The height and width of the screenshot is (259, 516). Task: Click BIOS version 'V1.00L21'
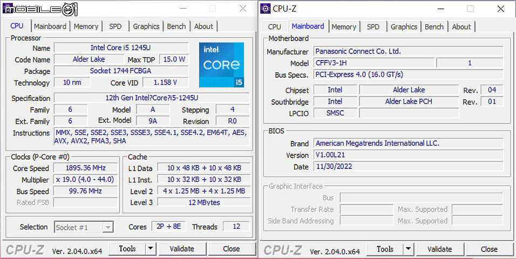(x=409, y=155)
